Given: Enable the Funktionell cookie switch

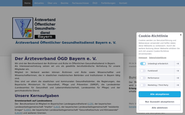Looking at the screenshot, I should (x=143, y=71).
